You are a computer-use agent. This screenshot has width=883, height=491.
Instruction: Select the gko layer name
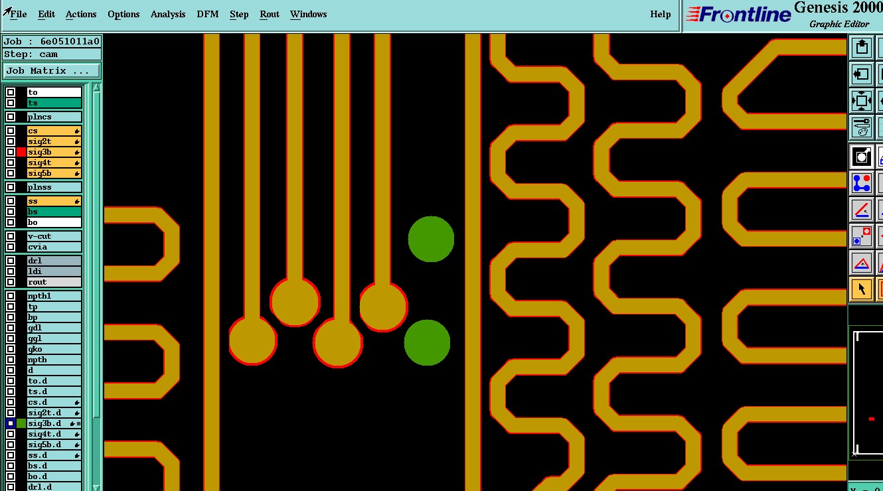(x=54, y=349)
